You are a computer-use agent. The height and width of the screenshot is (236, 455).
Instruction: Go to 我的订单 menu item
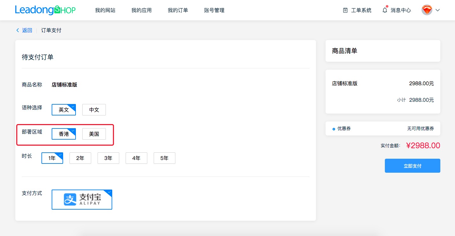click(x=178, y=10)
